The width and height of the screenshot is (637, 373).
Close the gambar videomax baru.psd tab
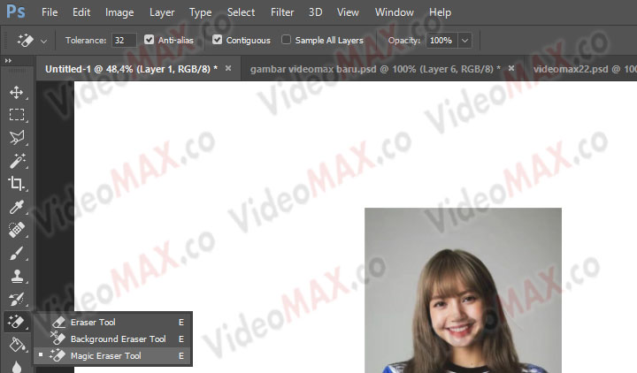point(511,68)
